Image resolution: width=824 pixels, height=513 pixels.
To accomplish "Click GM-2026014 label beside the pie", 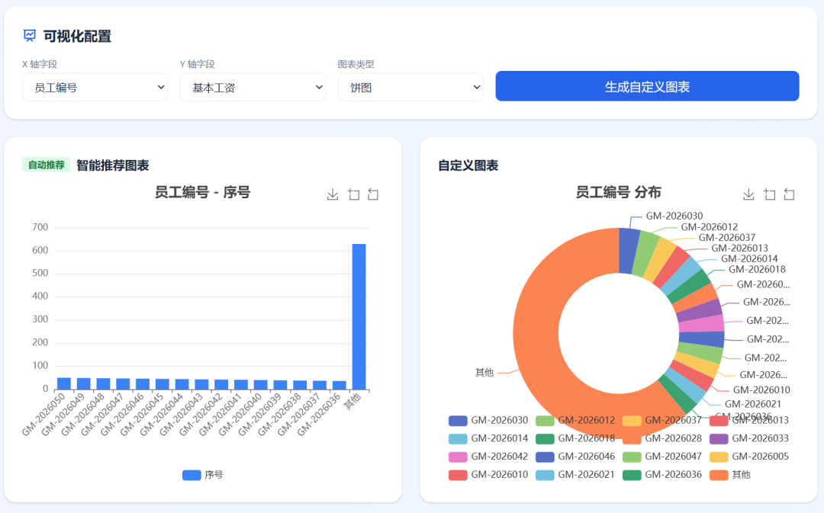I will tap(749, 258).
